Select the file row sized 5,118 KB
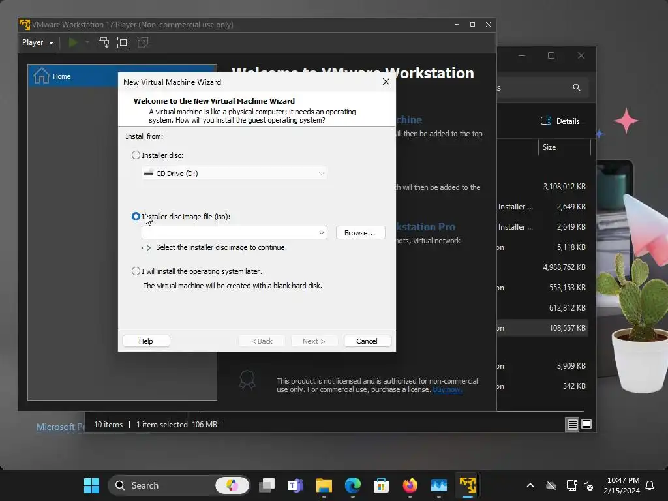668x501 pixels. tap(543, 247)
